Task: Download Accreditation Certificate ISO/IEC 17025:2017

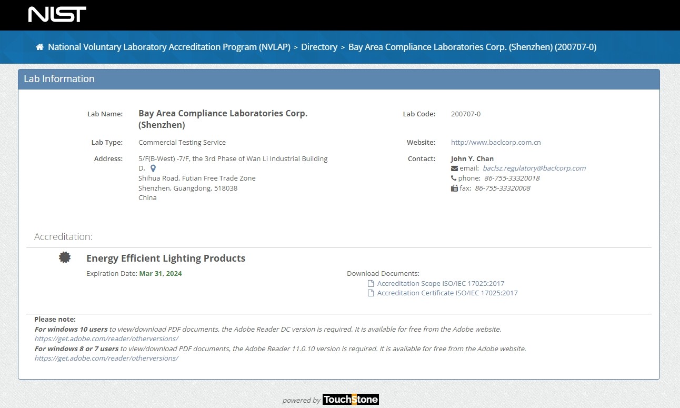Action: (447, 293)
